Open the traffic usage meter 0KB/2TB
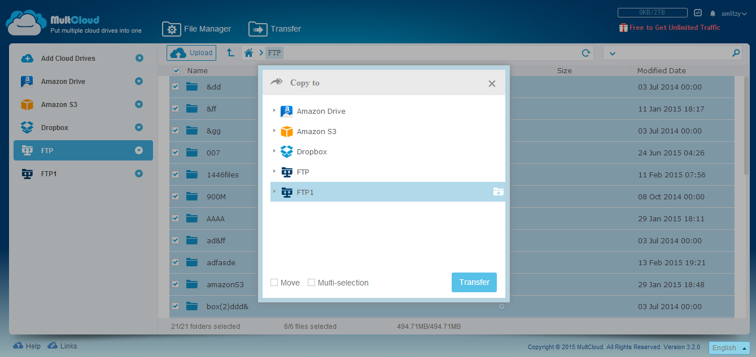756x357 pixels. [x=652, y=12]
